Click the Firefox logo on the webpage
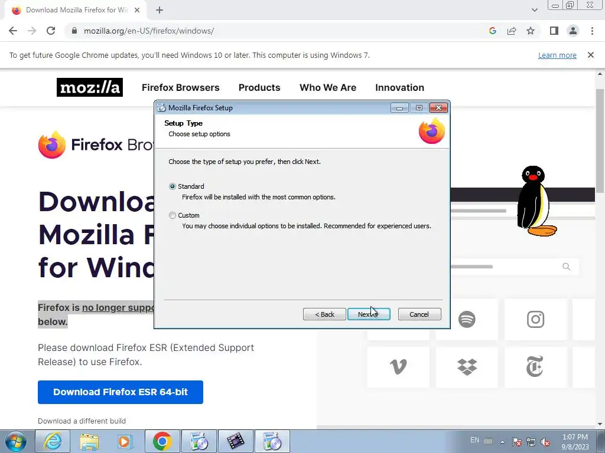 pos(52,145)
